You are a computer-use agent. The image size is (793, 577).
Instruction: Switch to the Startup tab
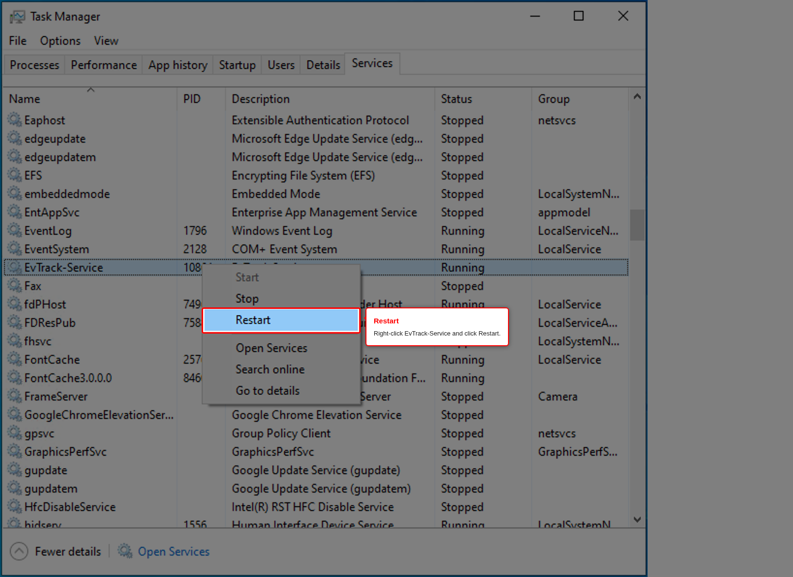click(x=237, y=65)
